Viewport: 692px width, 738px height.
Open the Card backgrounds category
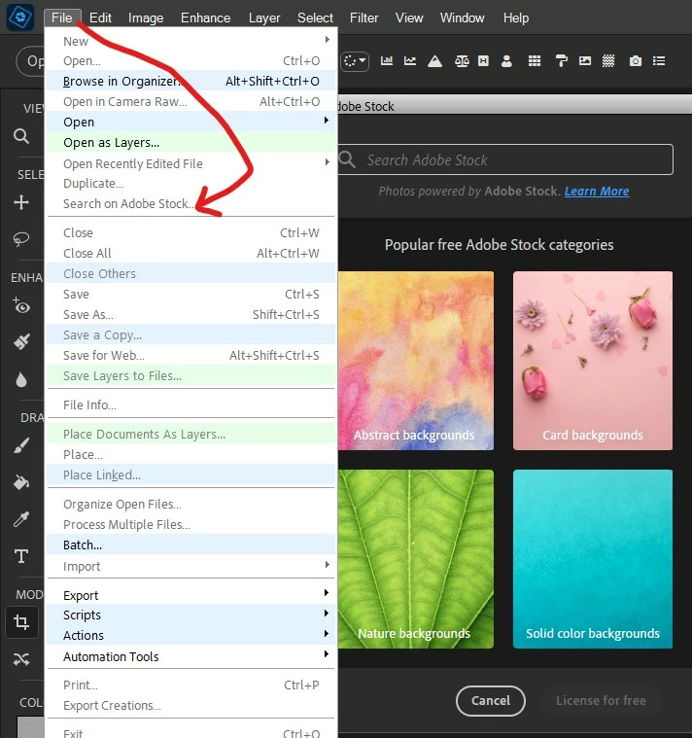(593, 361)
